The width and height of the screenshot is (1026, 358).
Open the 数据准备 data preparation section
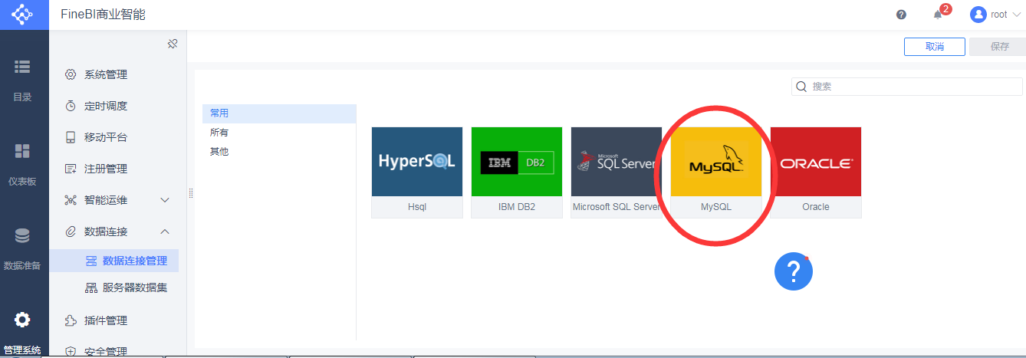tap(23, 248)
